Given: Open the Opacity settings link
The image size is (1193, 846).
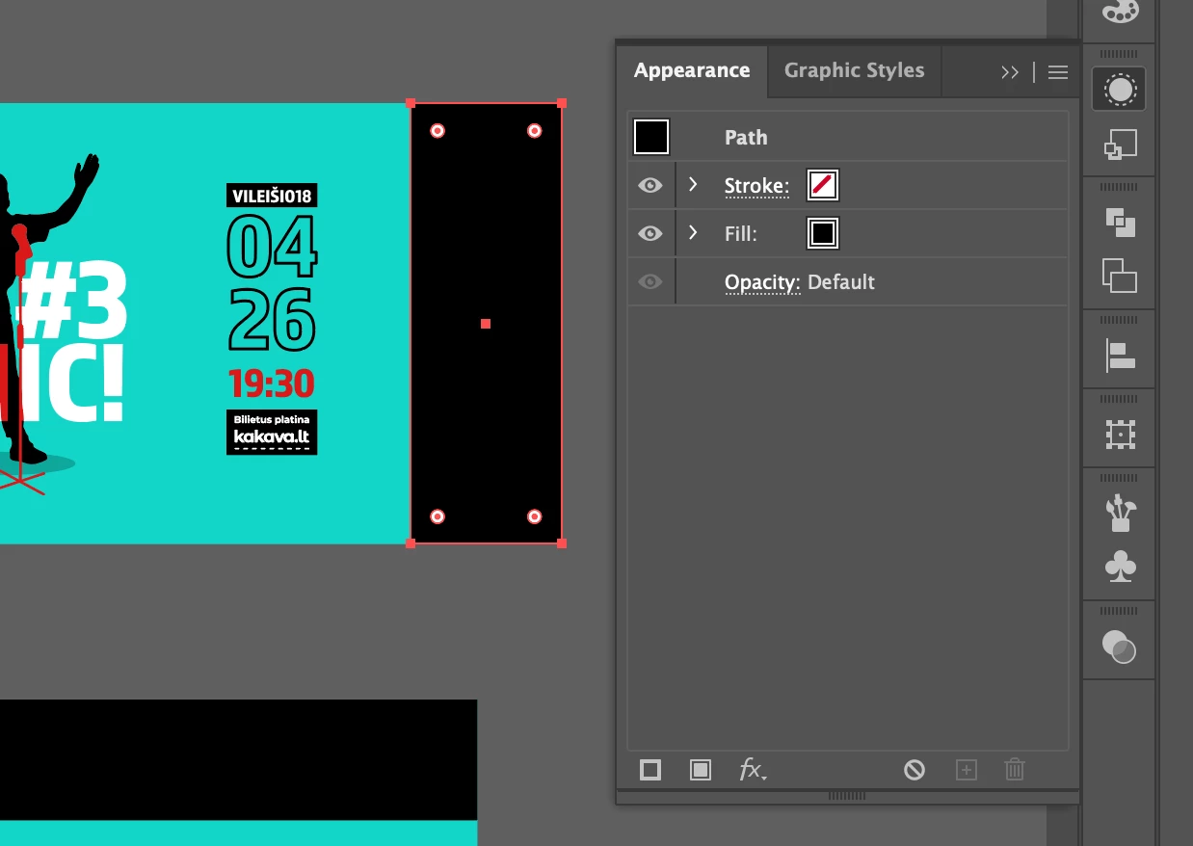Looking at the screenshot, I should coord(762,283).
